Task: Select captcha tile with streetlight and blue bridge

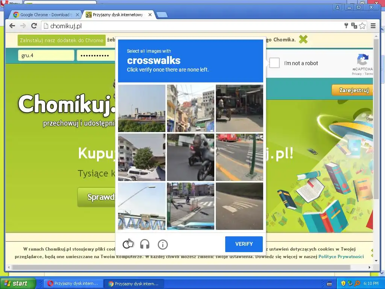Action: pyautogui.click(x=142, y=206)
